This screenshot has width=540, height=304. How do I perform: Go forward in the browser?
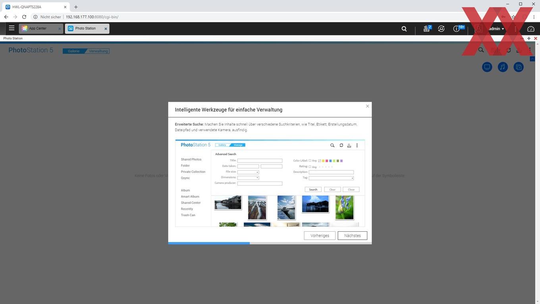15,17
